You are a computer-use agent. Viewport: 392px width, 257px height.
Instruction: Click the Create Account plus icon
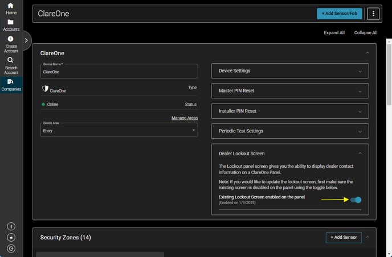click(10, 39)
